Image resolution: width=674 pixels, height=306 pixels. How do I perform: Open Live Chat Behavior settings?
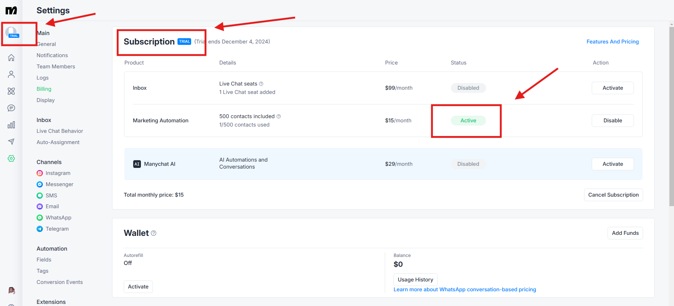pyautogui.click(x=60, y=131)
